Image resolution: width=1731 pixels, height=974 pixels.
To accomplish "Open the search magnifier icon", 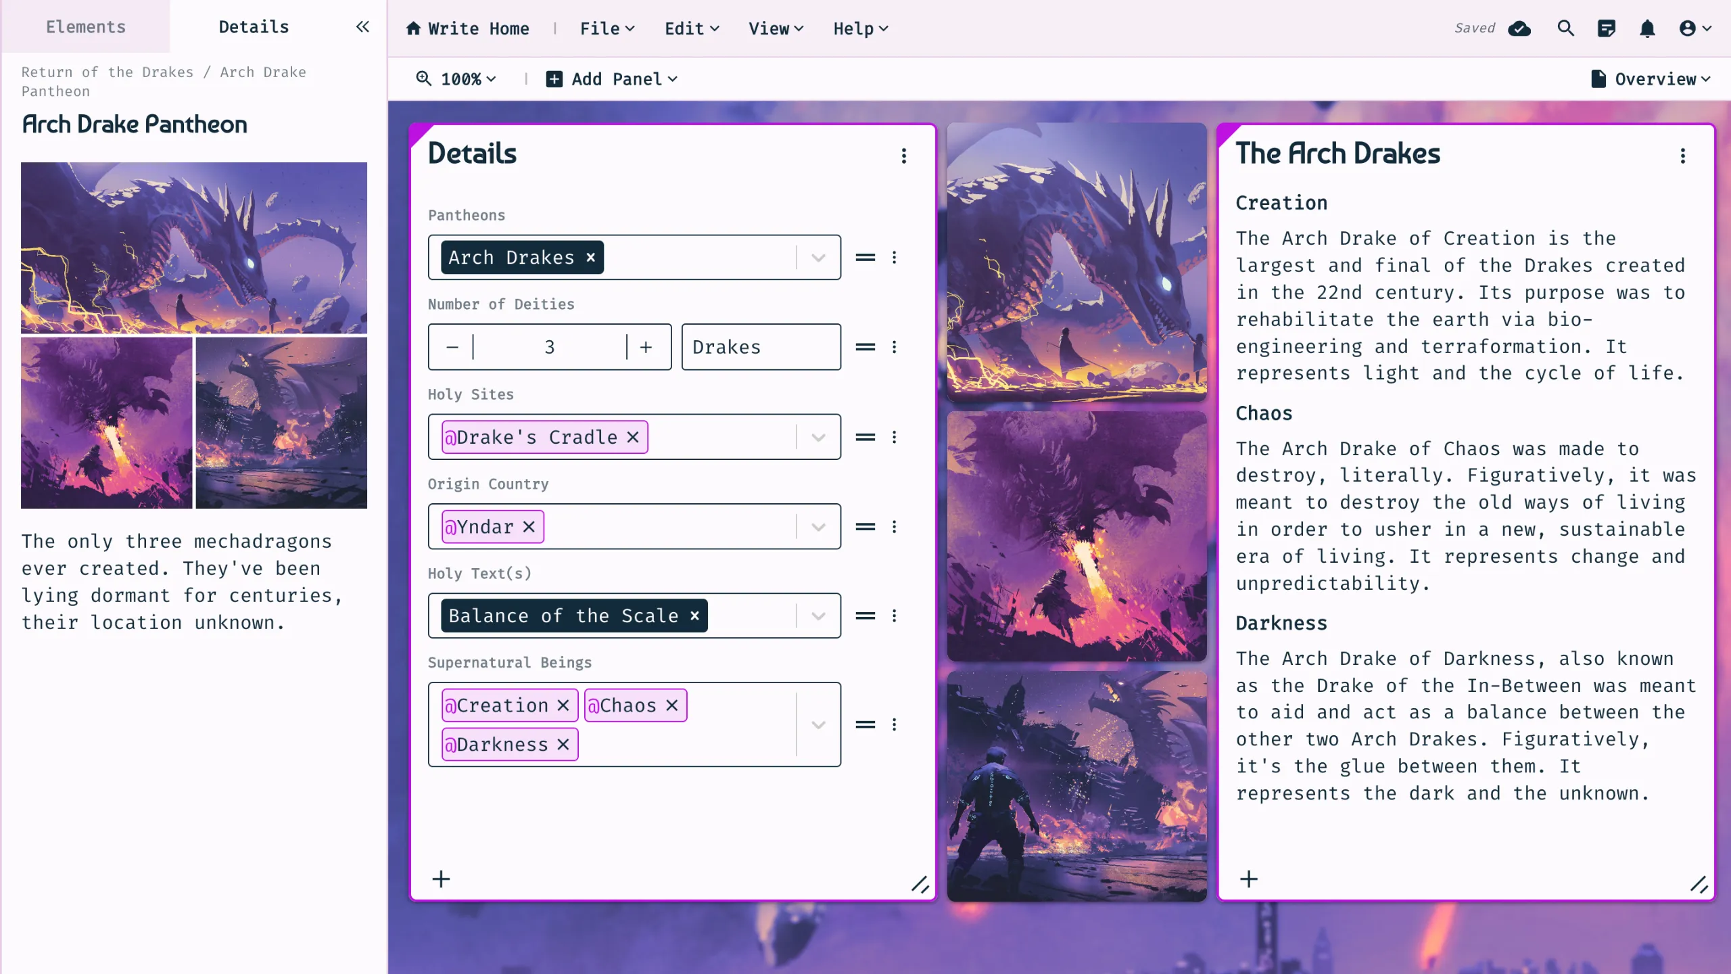I will 1565,28.
